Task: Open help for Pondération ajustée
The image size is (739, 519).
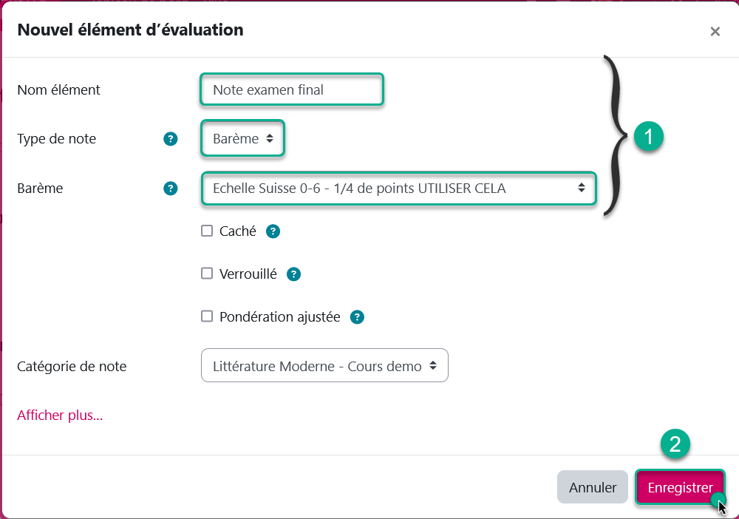Action: point(357,317)
